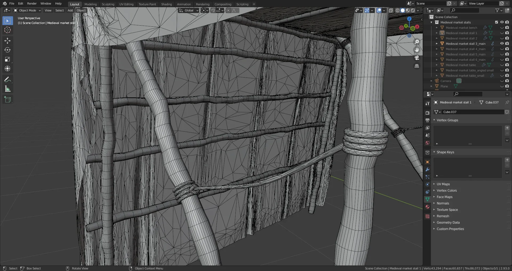Open the Render menu
The height and width of the screenshot is (271, 512).
click(x=32, y=3)
